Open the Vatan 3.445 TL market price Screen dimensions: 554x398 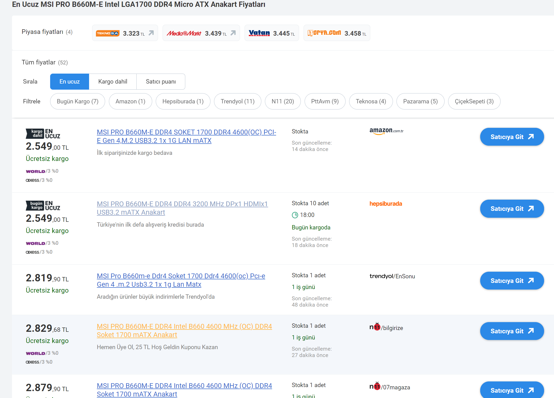tap(272, 33)
